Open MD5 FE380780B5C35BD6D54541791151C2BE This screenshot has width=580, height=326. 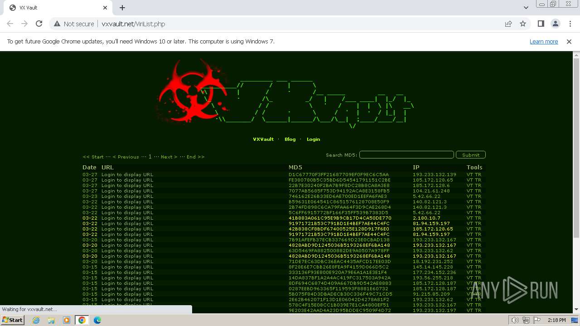click(339, 180)
